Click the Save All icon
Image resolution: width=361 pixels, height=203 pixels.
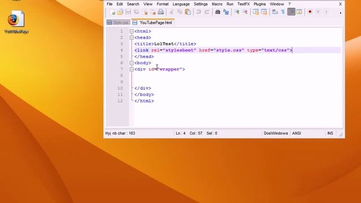pos(137,12)
